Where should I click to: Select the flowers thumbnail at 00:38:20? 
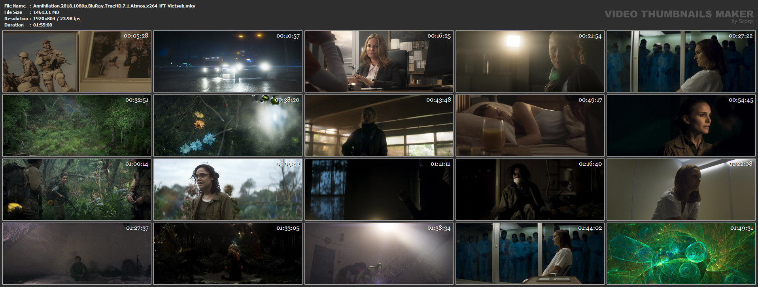(228, 125)
